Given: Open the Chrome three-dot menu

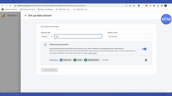Looking at the screenshot, I should point(169,6).
